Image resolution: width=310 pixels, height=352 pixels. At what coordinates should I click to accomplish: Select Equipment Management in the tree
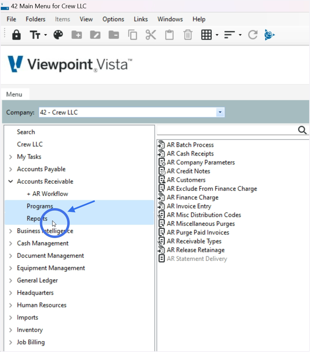click(x=51, y=268)
